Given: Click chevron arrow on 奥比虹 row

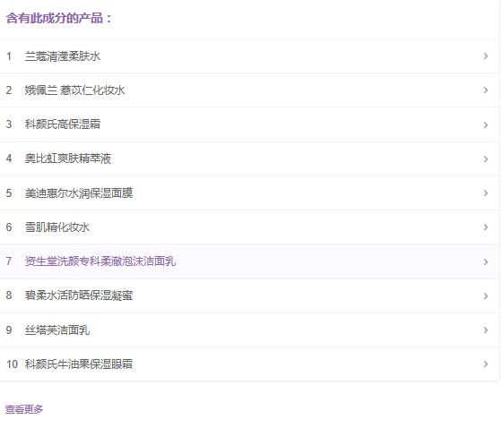Looking at the screenshot, I should click(486, 159).
